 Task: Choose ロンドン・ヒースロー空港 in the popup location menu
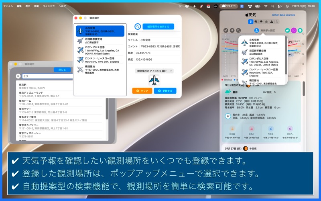262,72
